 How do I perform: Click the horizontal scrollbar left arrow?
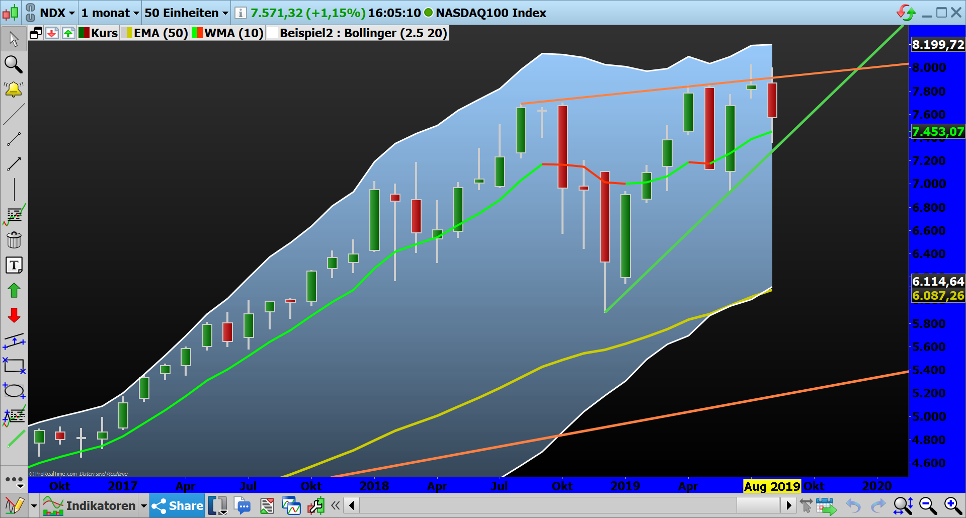click(x=351, y=505)
